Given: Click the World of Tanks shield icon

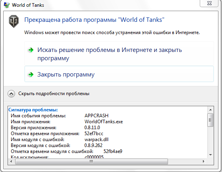Looking at the screenshot, I should click(14, 21).
